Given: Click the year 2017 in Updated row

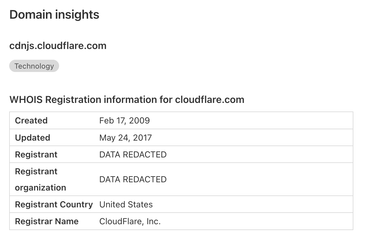Looking at the screenshot, I should tap(142, 138).
